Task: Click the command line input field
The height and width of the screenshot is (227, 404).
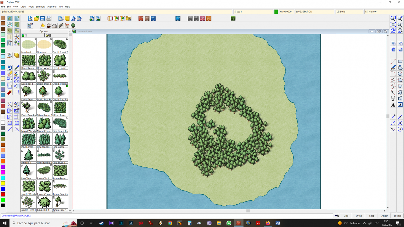Action: pyautogui.click(x=167, y=216)
